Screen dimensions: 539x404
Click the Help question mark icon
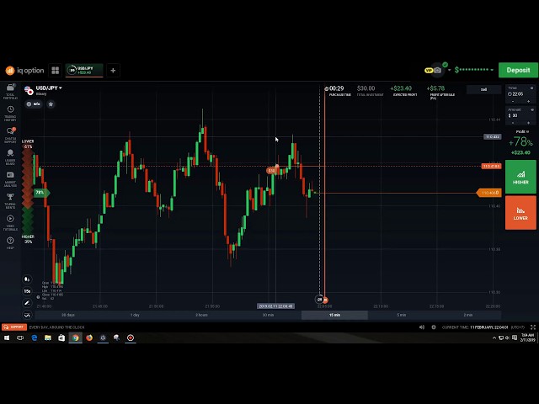point(10,242)
